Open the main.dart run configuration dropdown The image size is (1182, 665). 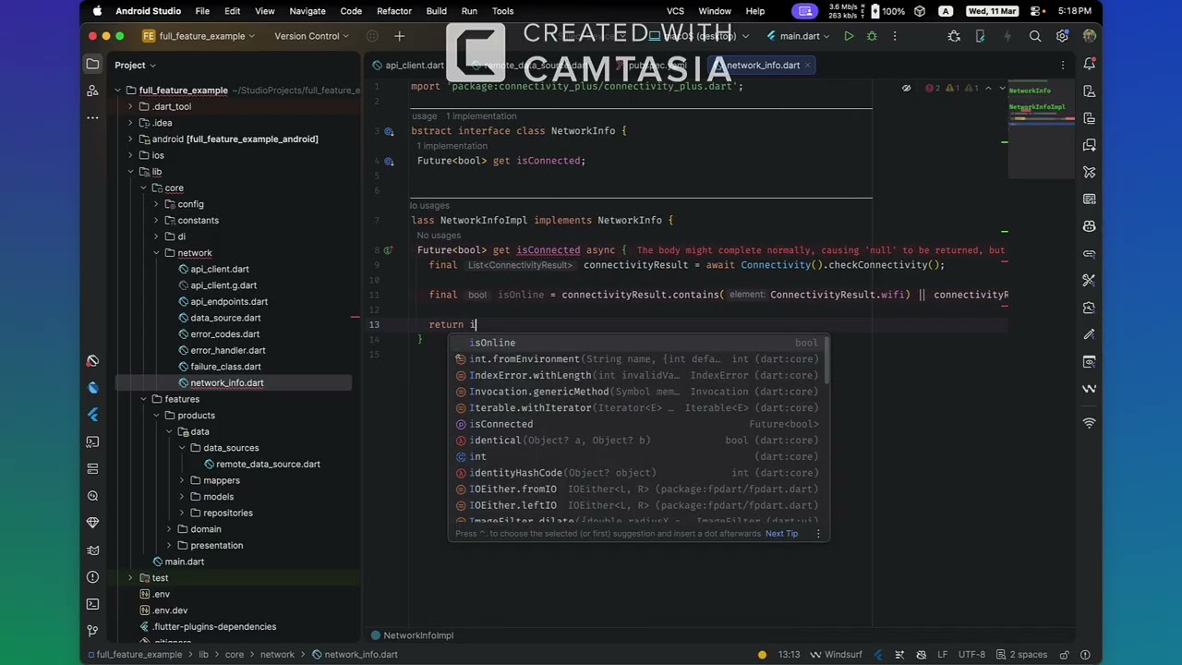799,36
